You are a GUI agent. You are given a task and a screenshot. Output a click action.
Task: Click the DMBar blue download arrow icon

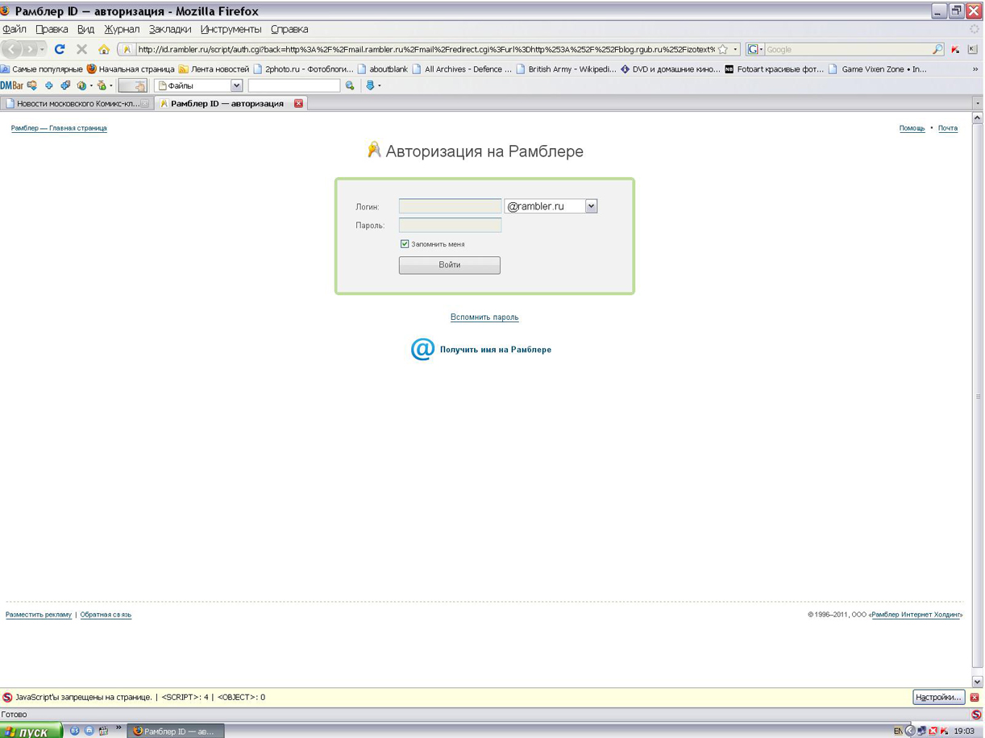tap(370, 85)
